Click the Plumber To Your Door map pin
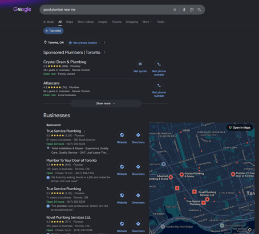 (233, 174)
